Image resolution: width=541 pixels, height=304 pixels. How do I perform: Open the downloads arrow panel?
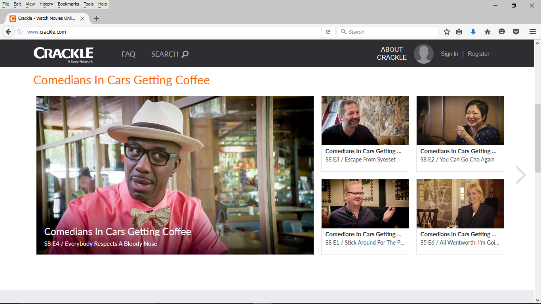(x=473, y=32)
